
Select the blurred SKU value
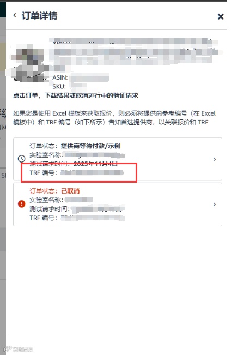[x=78, y=87]
